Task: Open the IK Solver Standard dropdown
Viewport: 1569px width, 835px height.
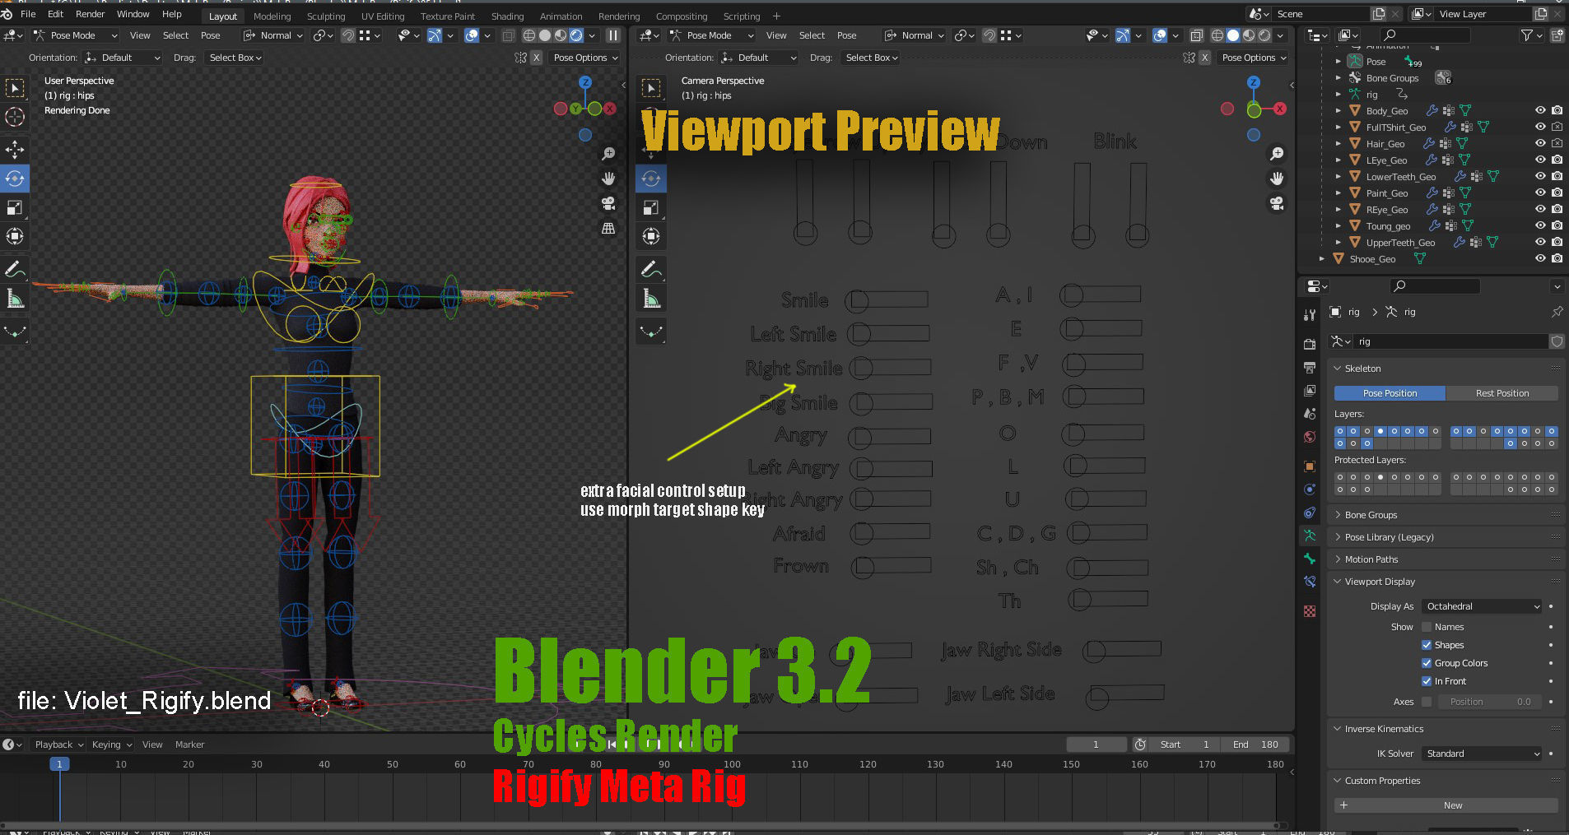Action: pos(1482,754)
